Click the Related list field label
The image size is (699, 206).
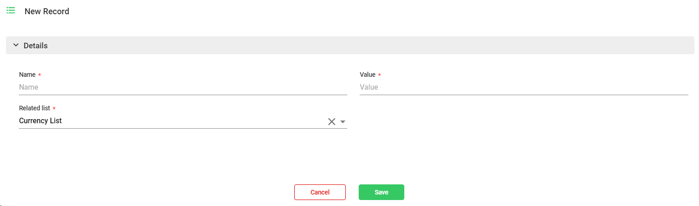tap(35, 108)
